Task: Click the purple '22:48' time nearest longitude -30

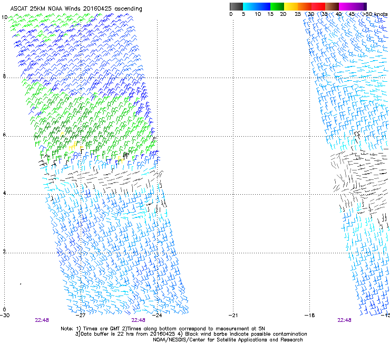Action: (x=42, y=320)
